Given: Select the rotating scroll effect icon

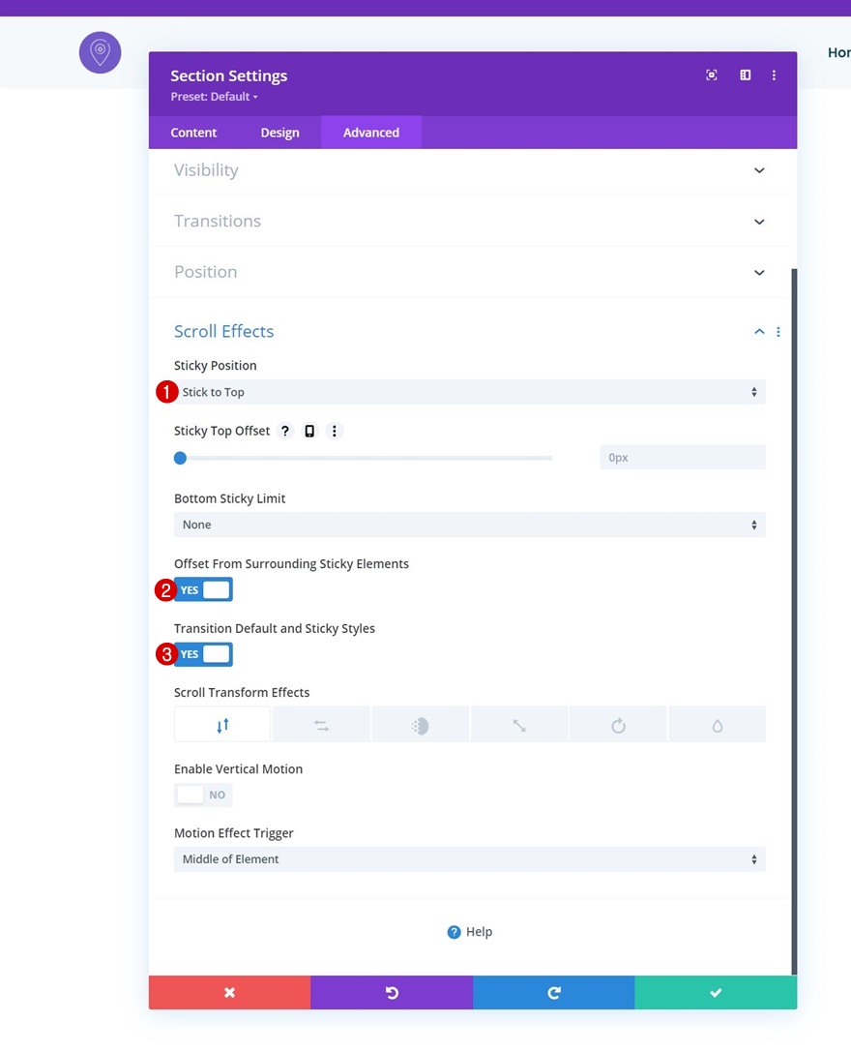Looking at the screenshot, I should tap(618, 725).
